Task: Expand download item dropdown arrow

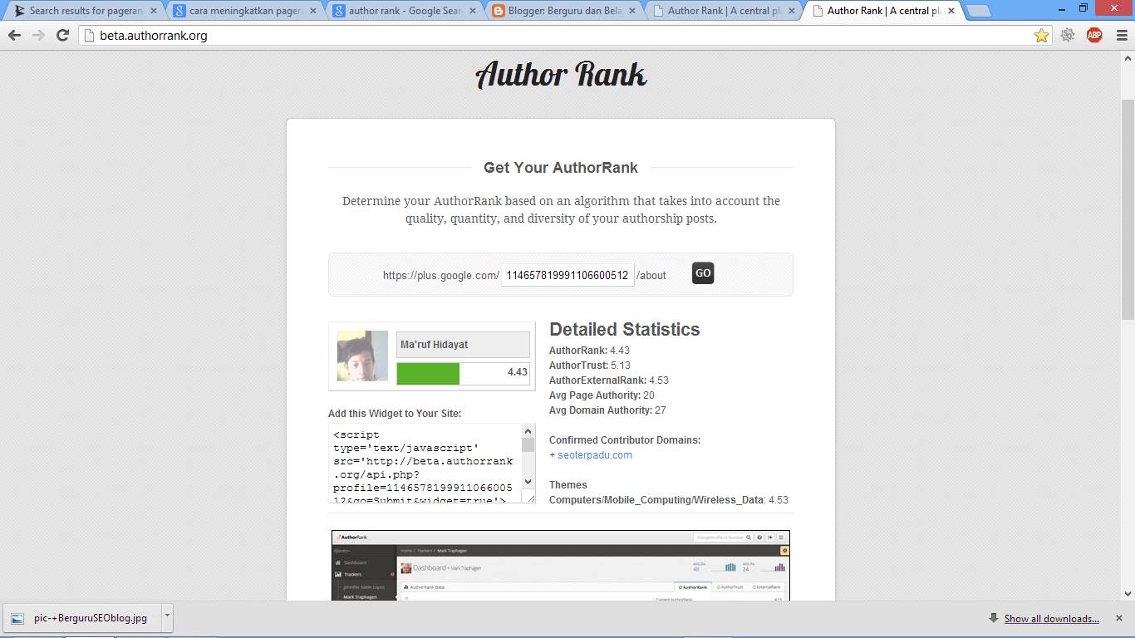Action: 167,618
